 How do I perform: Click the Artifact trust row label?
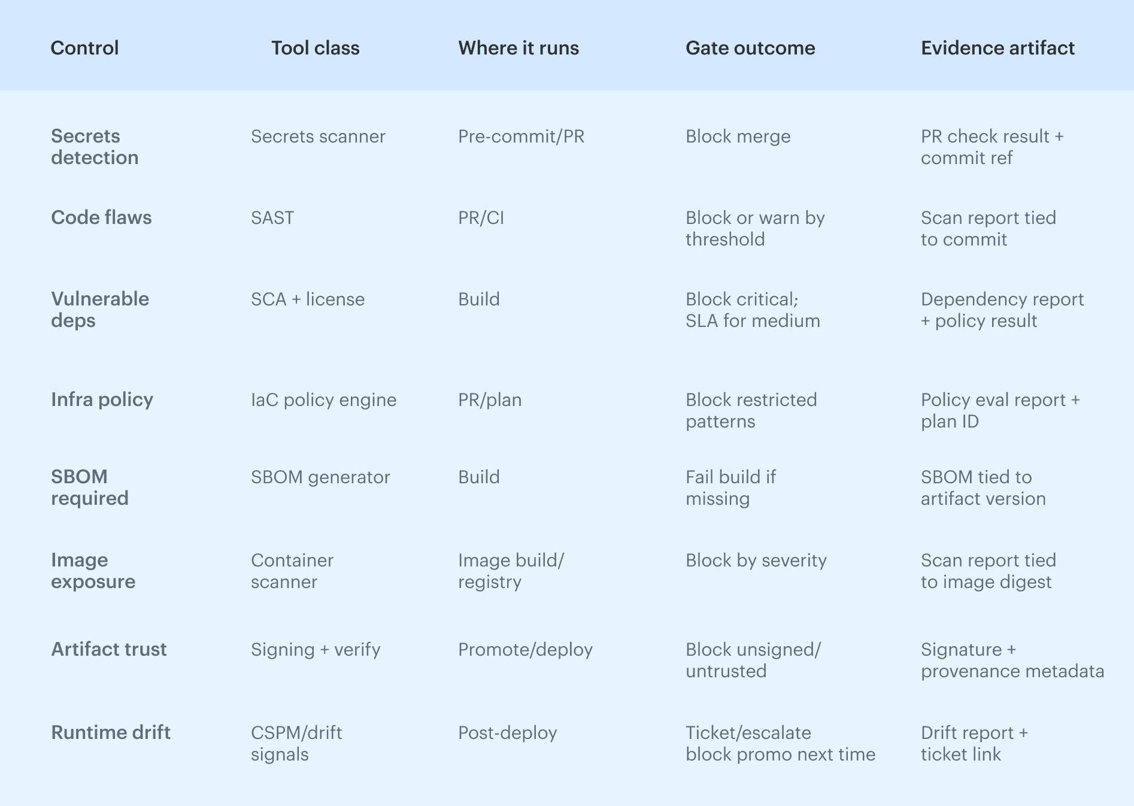point(109,649)
